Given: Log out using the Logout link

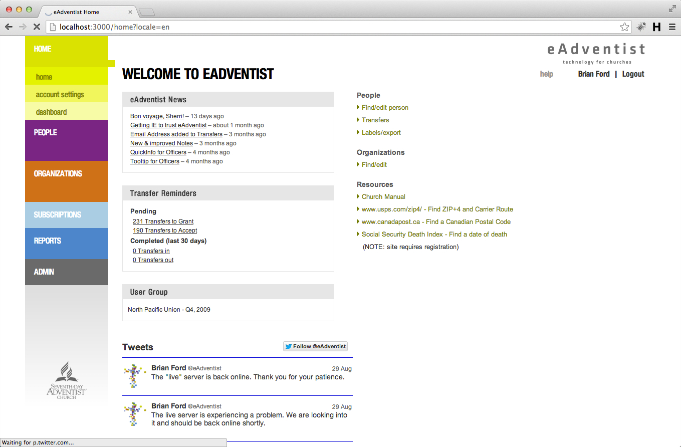Looking at the screenshot, I should [x=633, y=74].
